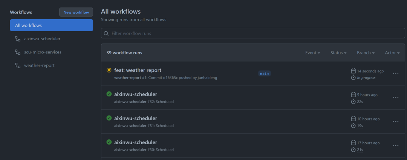The image size is (407, 160).
Task: Open the three-dot menu for scheduler run #31
Action: (x=395, y=121)
